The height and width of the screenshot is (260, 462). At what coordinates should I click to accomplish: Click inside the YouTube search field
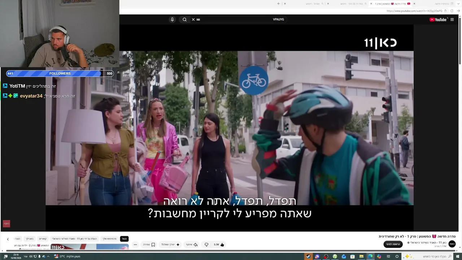[x=238, y=19]
